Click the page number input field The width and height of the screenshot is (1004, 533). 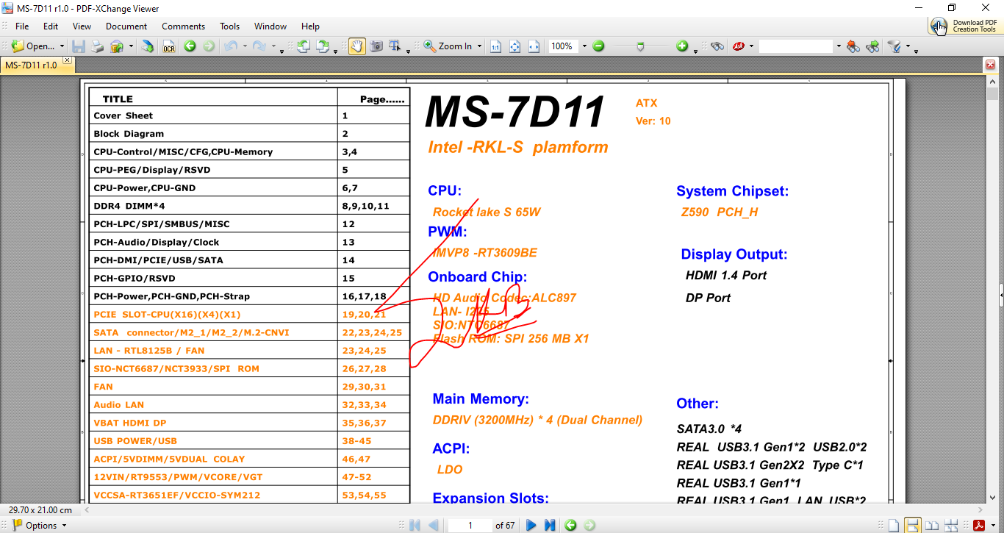point(470,526)
